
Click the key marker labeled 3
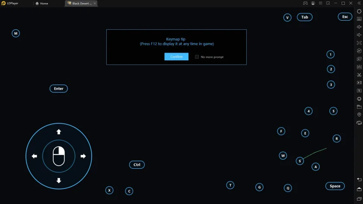tap(331, 85)
